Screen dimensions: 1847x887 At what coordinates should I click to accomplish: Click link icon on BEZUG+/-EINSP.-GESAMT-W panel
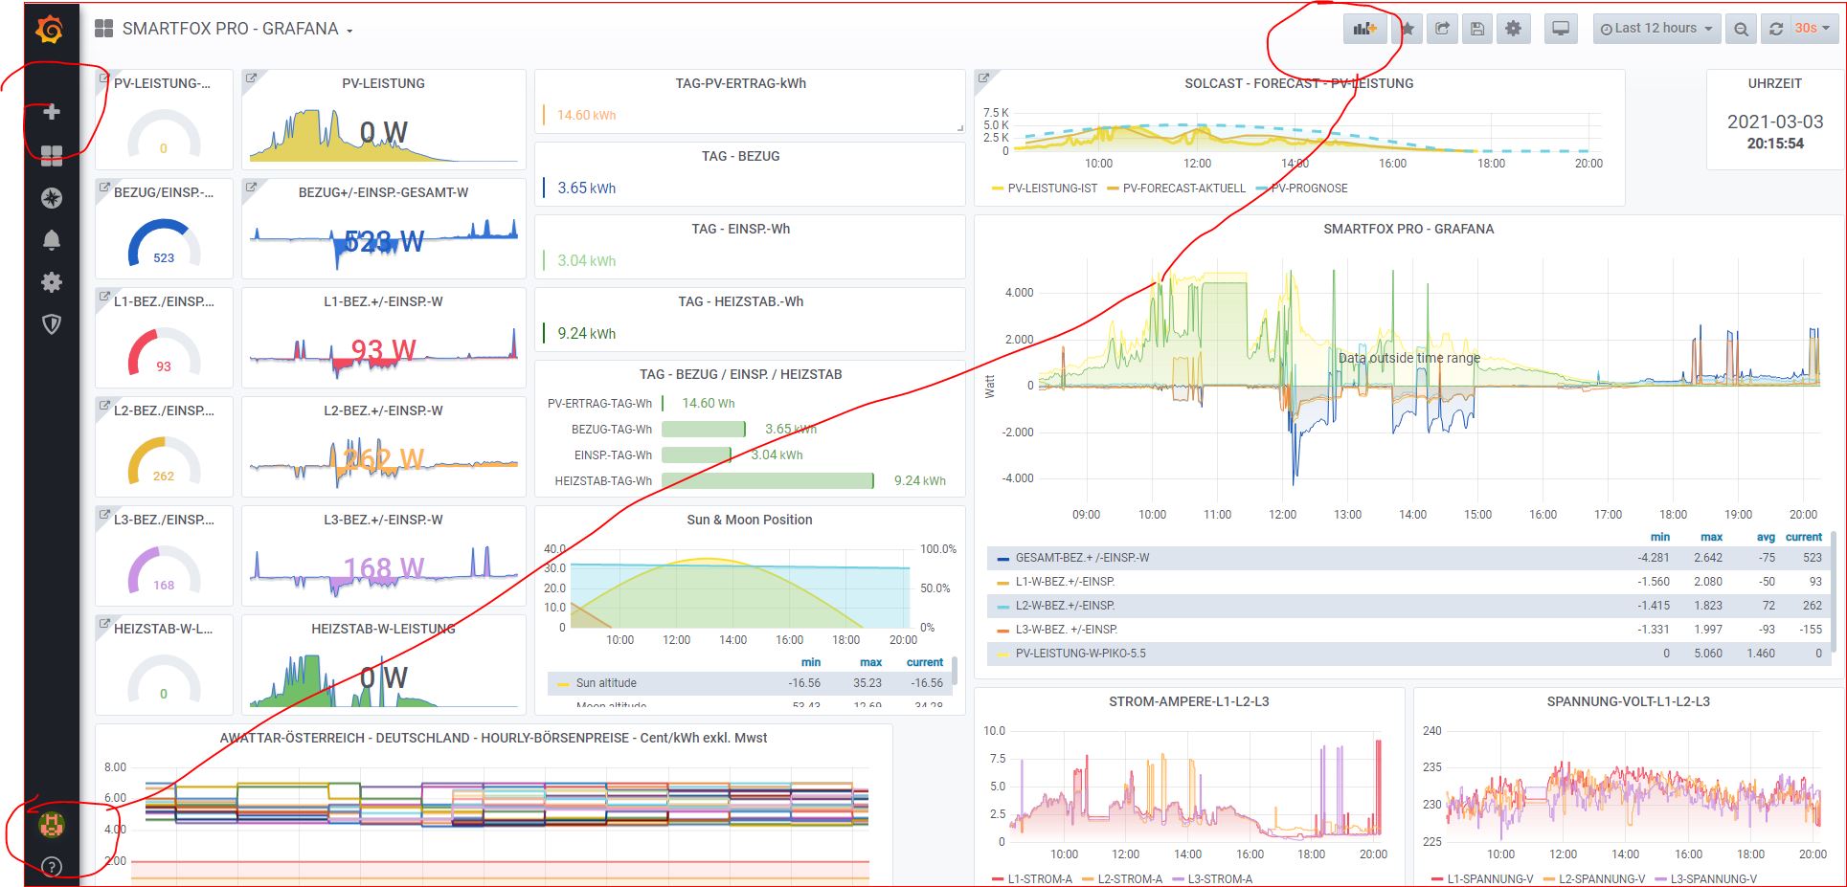[x=250, y=187]
